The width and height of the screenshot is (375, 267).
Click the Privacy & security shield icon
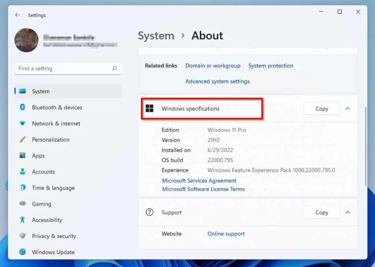tap(22, 235)
